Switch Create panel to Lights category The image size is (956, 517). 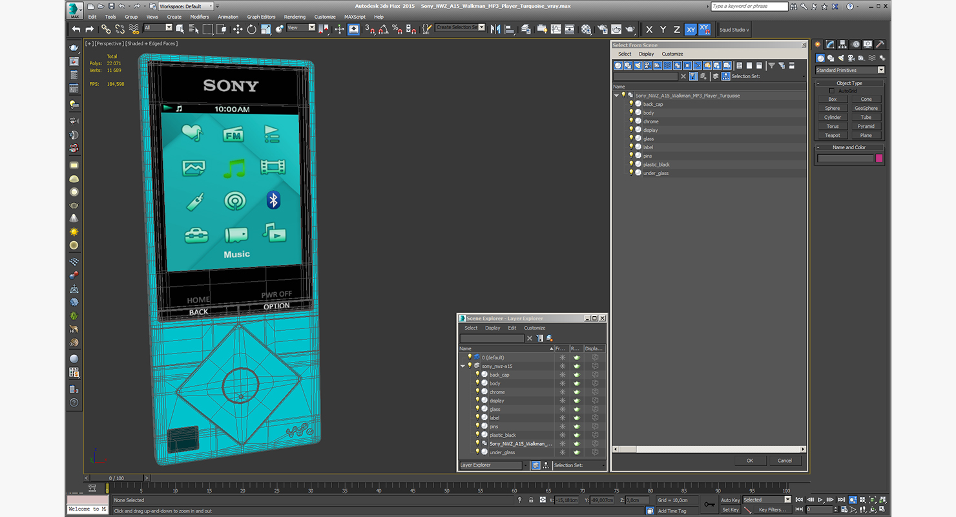(840, 58)
